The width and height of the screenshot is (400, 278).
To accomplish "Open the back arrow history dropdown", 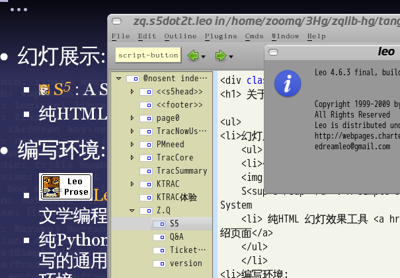I will click(204, 56).
